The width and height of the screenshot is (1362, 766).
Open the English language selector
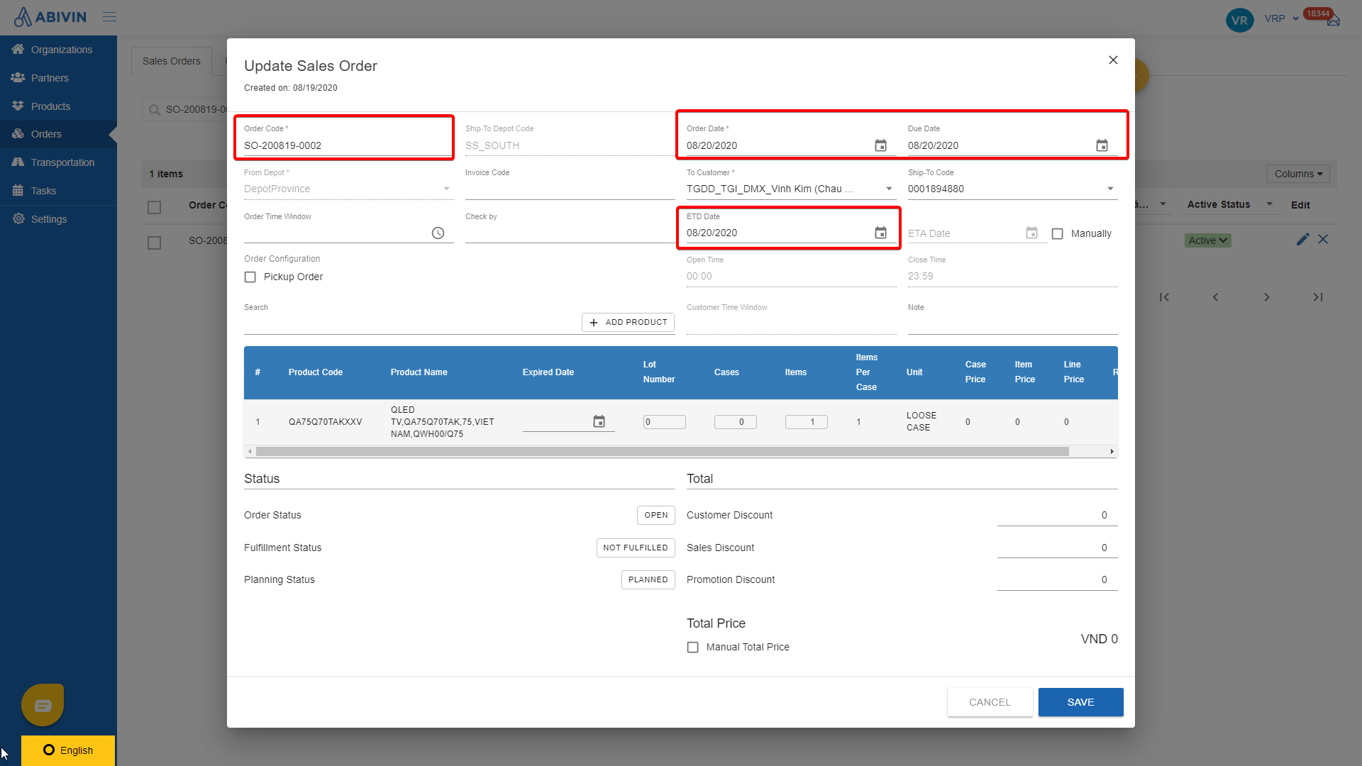(68, 750)
